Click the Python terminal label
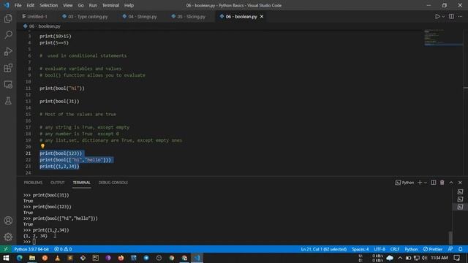This screenshot has height=263, width=468. tap(404, 183)
